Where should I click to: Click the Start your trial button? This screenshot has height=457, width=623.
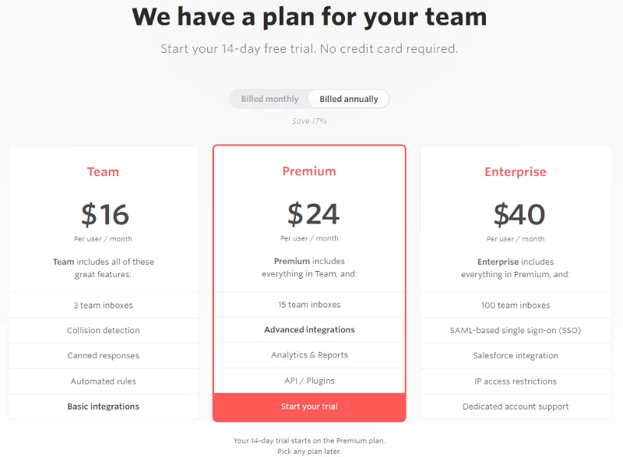[309, 406]
